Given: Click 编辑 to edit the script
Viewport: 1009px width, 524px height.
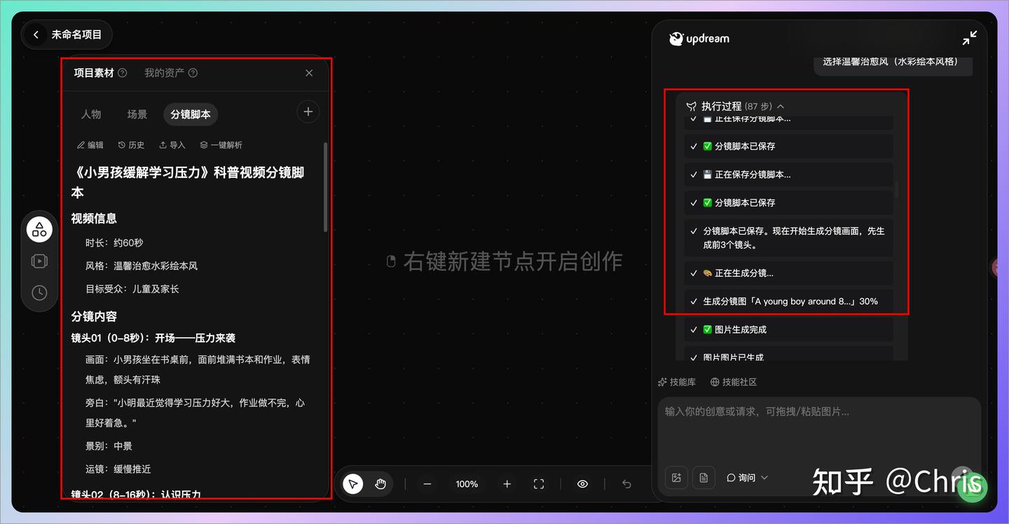Looking at the screenshot, I should pos(90,145).
